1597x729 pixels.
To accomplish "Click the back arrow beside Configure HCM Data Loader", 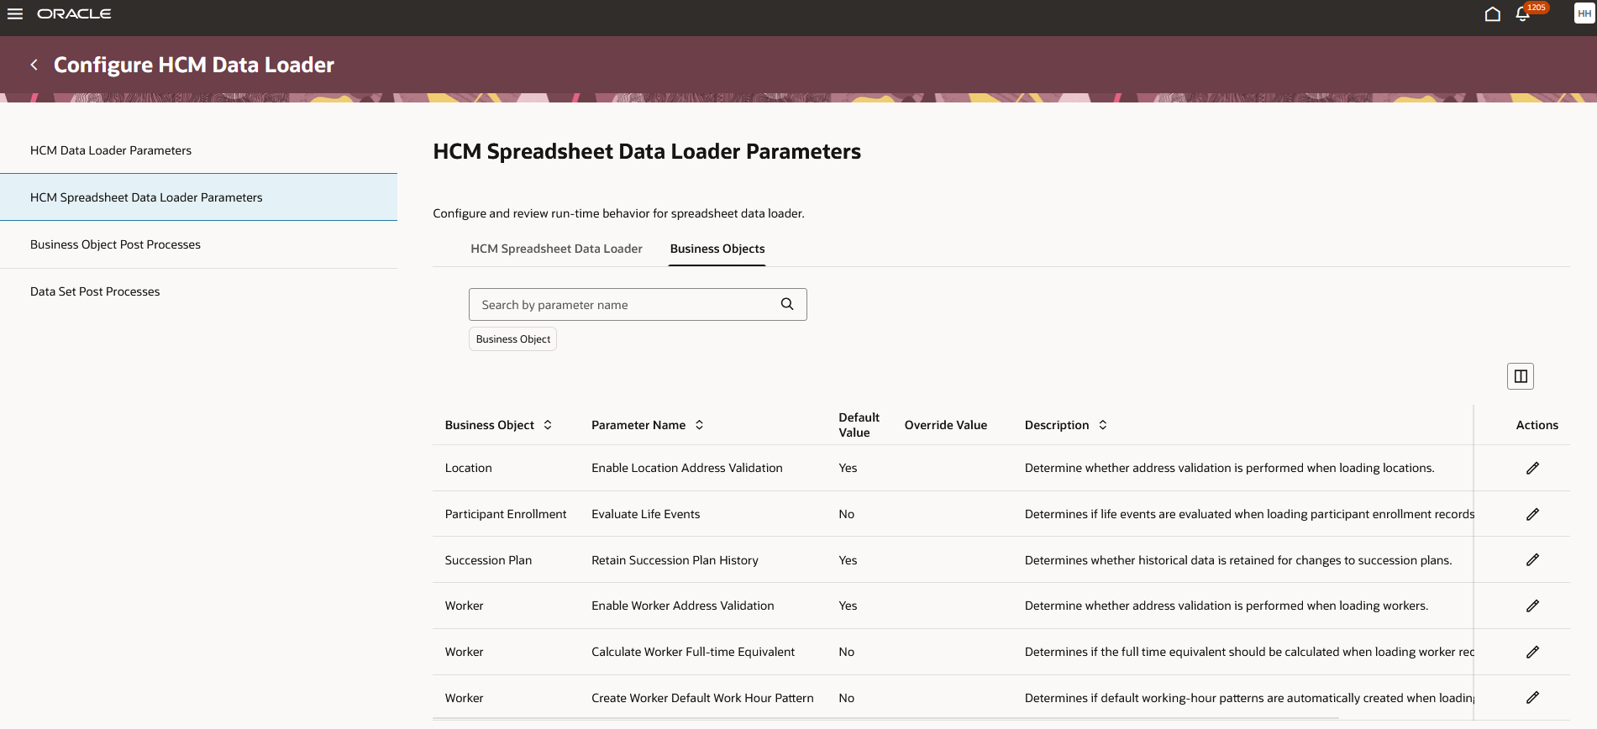I will point(34,65).
